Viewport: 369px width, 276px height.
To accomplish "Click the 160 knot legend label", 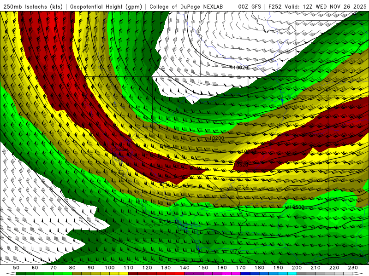I will (x=222, y=268).
